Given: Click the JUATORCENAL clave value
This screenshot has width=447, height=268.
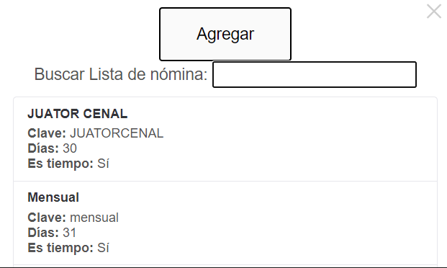Looking at the screenshot, I should [x=117, y=133].
